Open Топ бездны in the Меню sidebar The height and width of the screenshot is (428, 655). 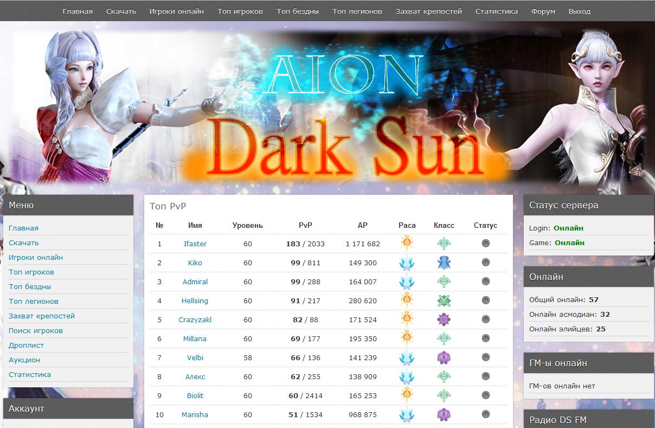pos(30,286)
